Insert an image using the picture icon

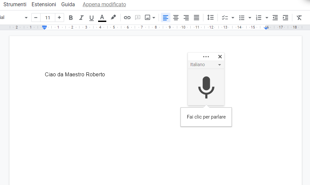point(147,18)
